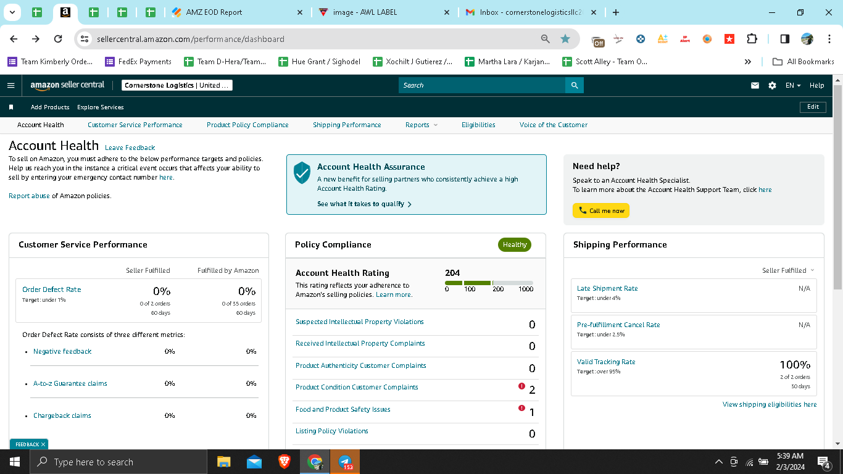Click the bookmark flag icon beside Add Products
Viewport: 843px width, 474px height.
pos(11,107)
